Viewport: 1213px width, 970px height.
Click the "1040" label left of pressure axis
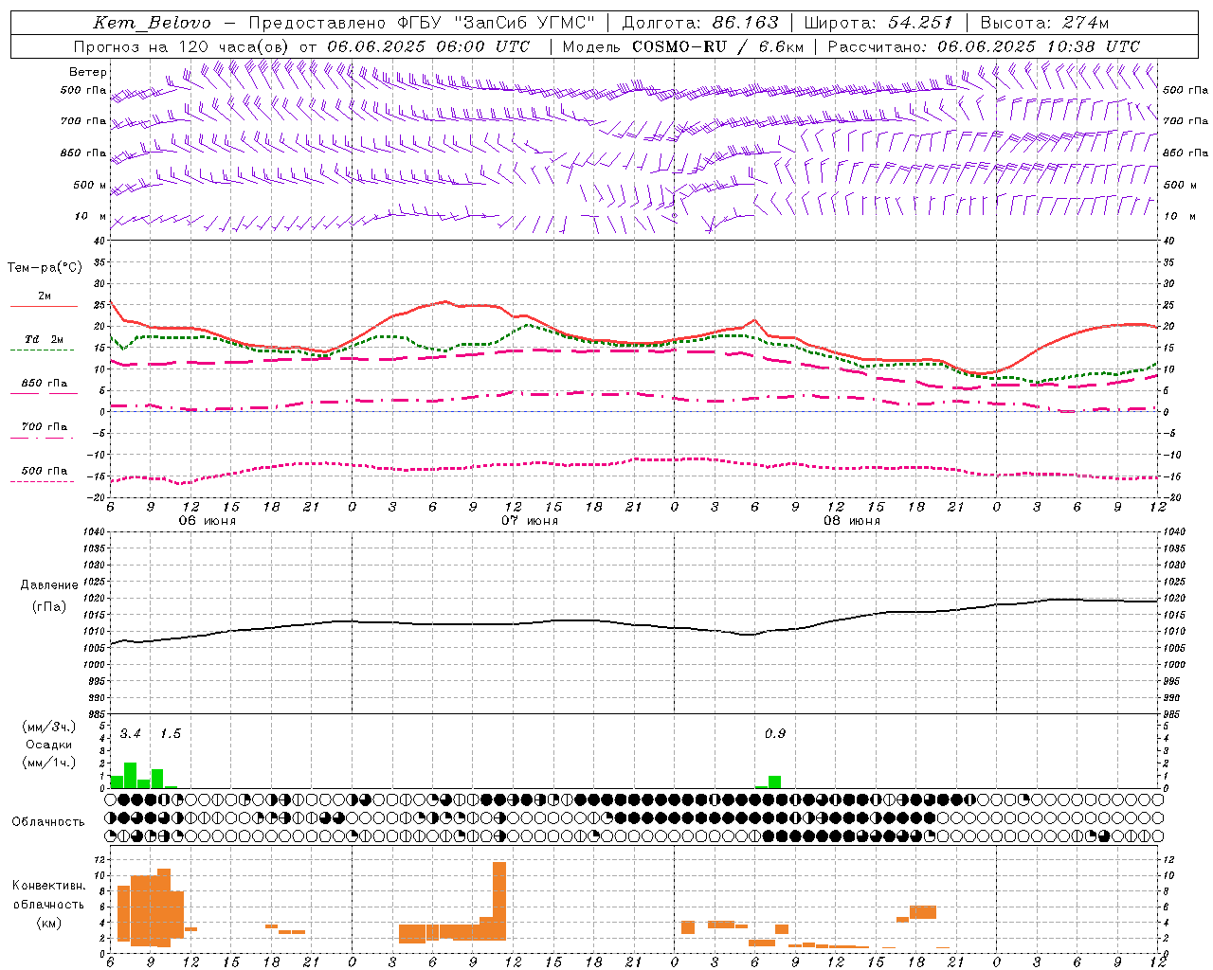[x=92, y=532]
